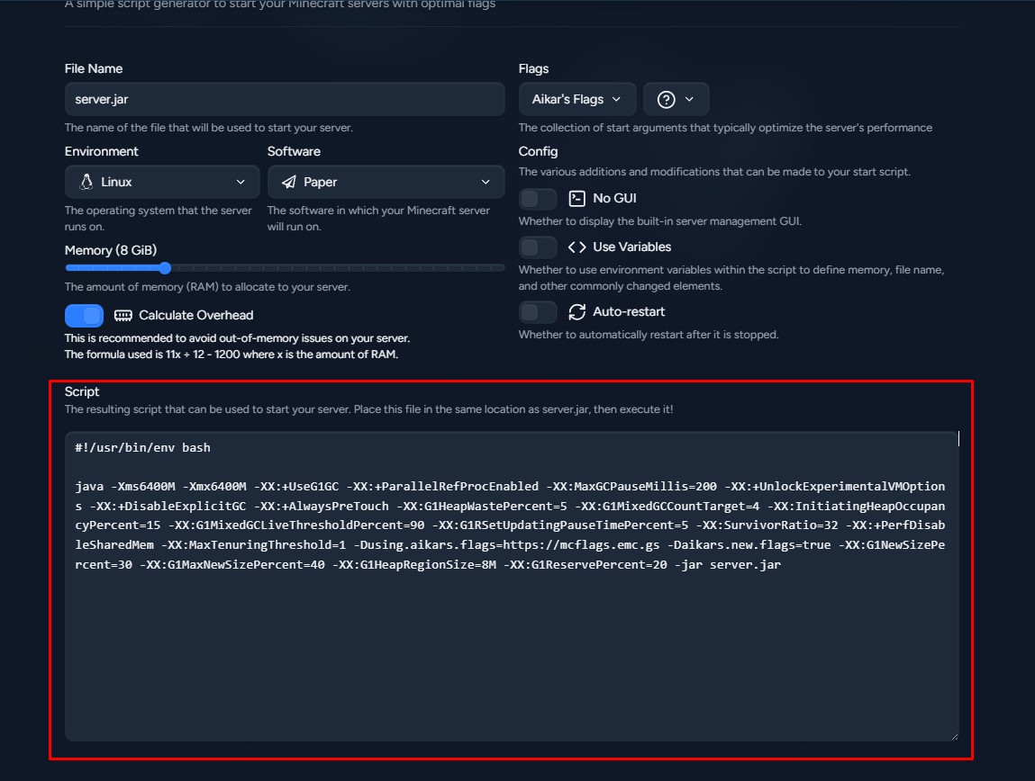
Task: Click the circular arrows icon beside Auto-restart
Action: coord(577,312)
